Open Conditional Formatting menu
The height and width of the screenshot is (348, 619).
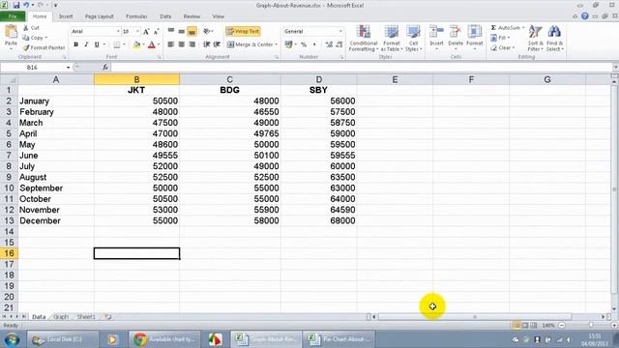click(364, 39)
